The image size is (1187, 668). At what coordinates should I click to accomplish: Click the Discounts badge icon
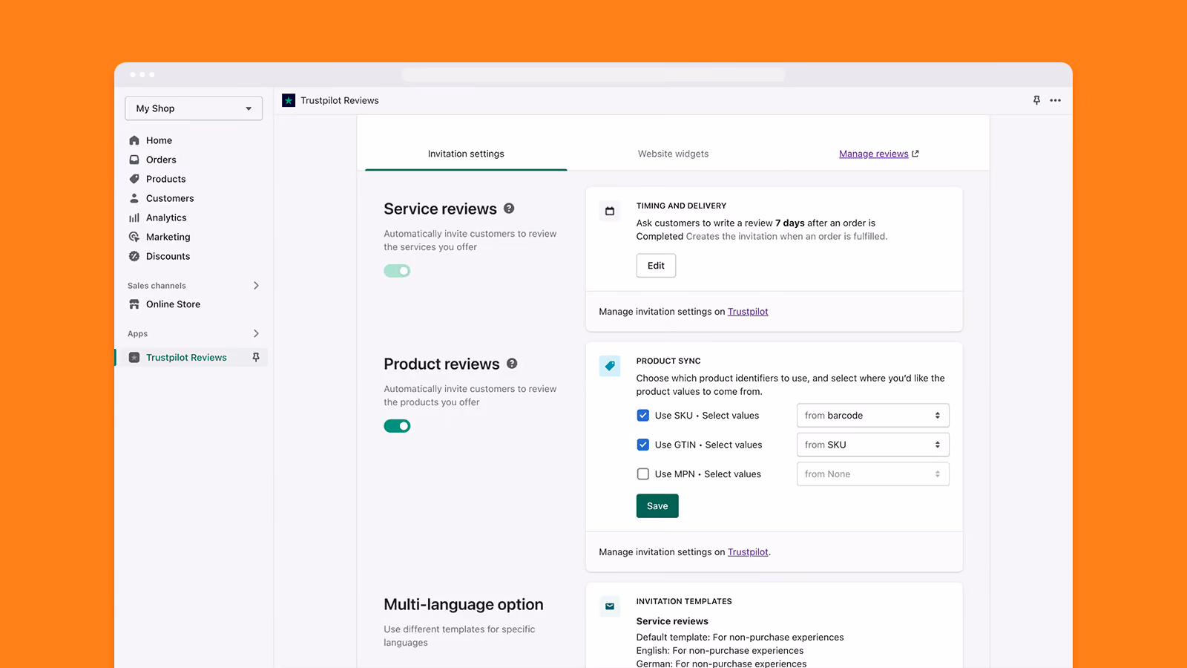coord(134,256)
